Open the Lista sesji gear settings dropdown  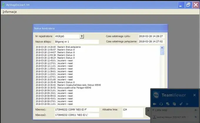point(196,110)
